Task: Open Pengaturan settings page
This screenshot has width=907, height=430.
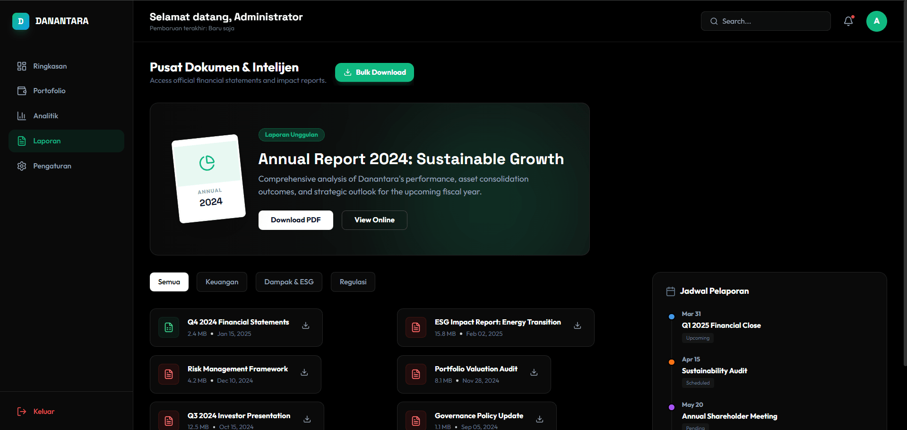Action: 52,166
